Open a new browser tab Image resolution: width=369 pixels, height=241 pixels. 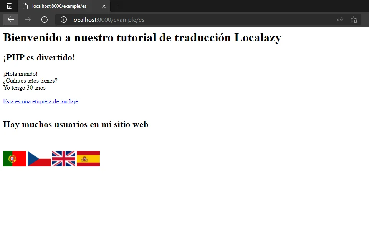[x=117, y=6]
